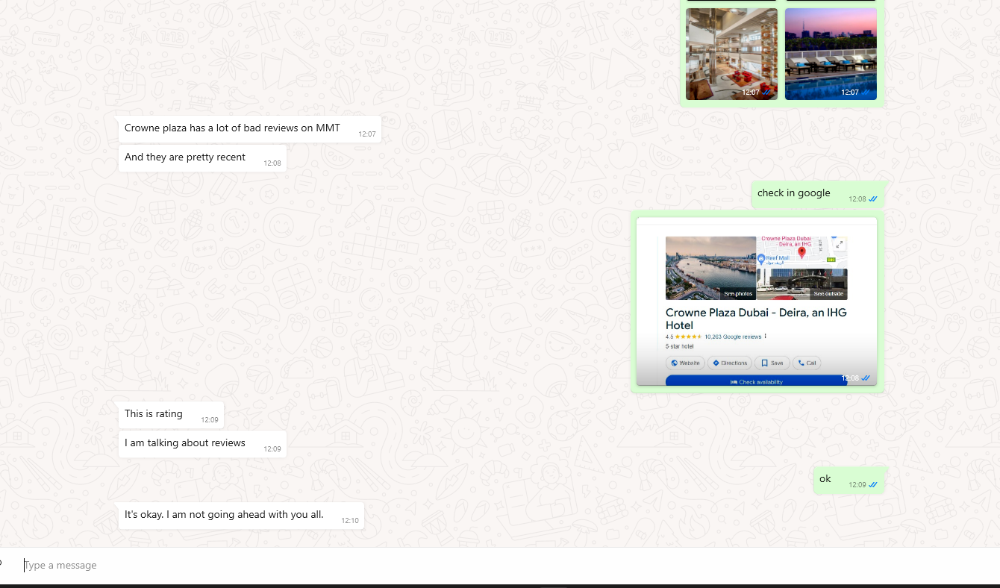Select the 'And they are pretty recent' message
Viewport: 1000px width, 588px height.
(202, 158)
